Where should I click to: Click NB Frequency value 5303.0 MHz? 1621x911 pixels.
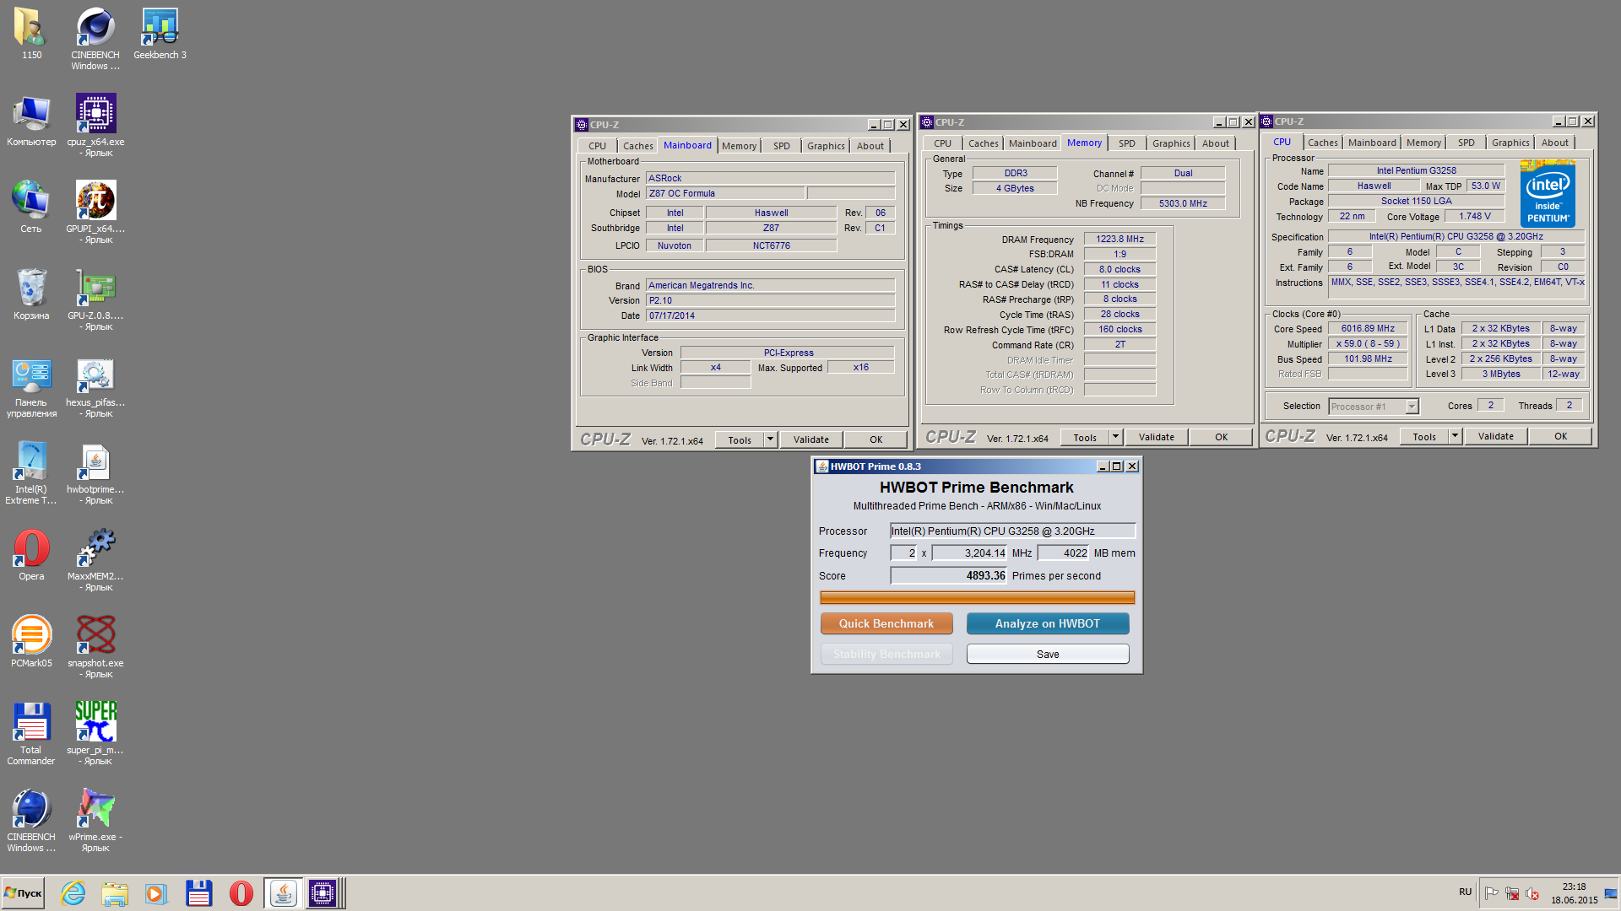pos(1182,203)
